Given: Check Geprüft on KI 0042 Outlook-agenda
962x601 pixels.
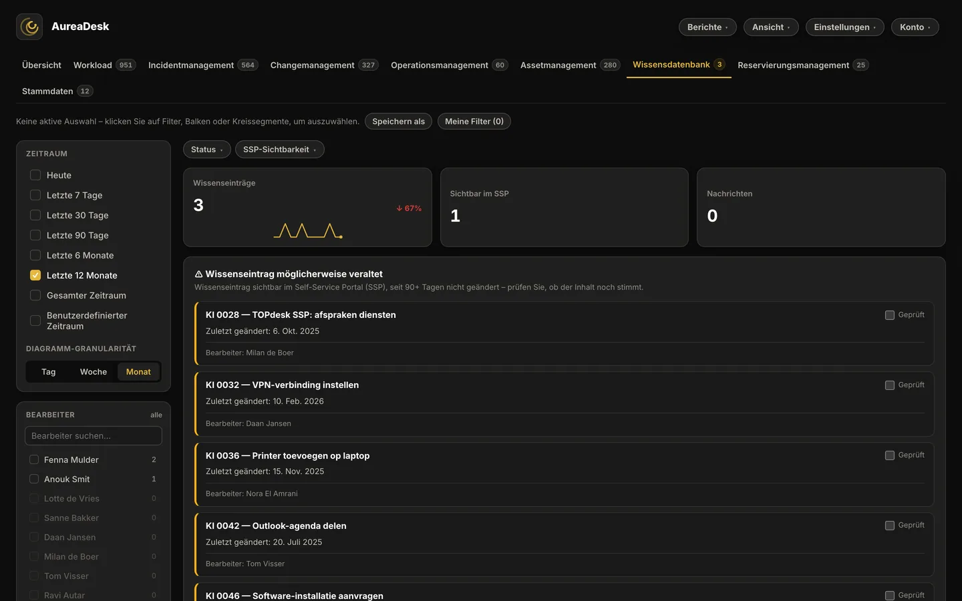Looking at the screenshot, I should point(890,526).
